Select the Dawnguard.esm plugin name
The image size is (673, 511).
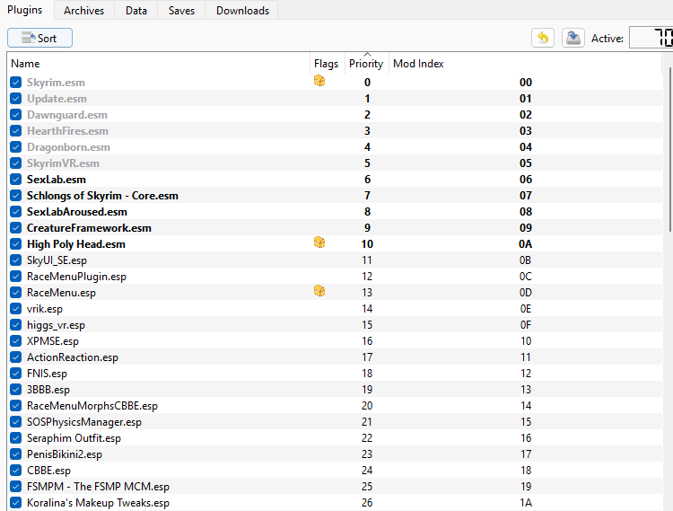[67, 115]
